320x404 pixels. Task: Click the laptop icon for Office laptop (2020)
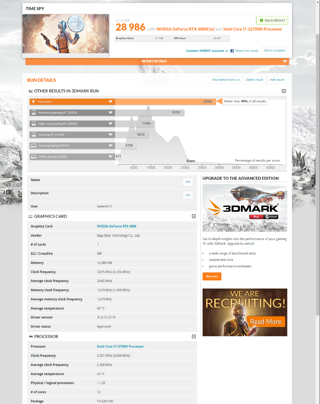point(34,157)
